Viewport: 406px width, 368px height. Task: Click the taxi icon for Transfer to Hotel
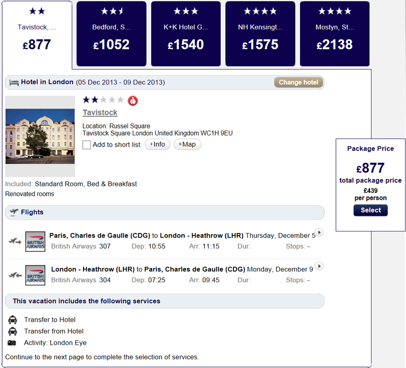[12, 320]
